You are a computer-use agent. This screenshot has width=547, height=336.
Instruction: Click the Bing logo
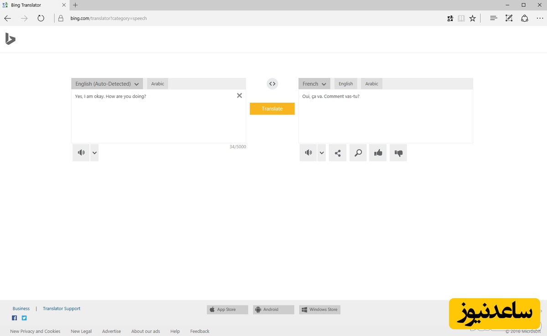tap(10, 39)
